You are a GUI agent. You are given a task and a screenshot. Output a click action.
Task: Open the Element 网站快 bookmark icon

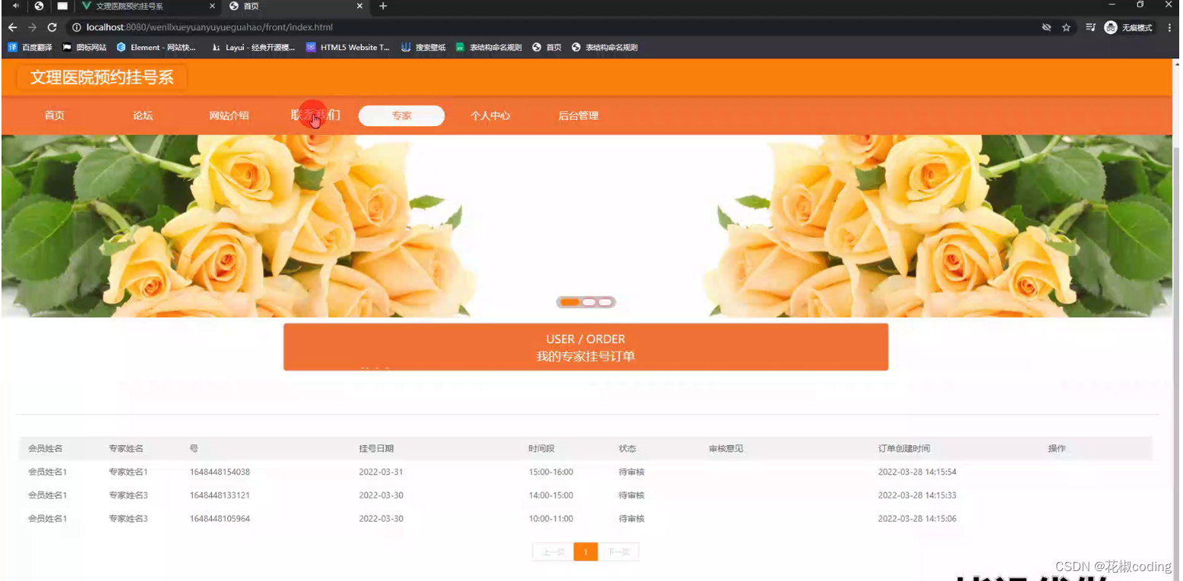[122, 46]
